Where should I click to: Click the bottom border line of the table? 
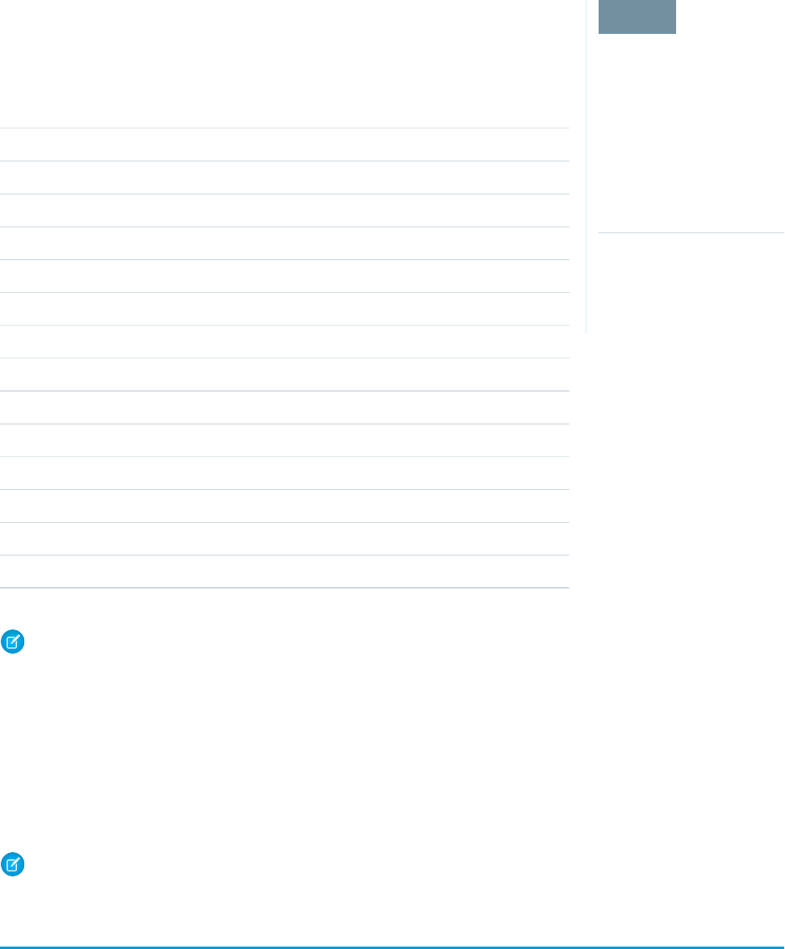[x=285, y=587]
